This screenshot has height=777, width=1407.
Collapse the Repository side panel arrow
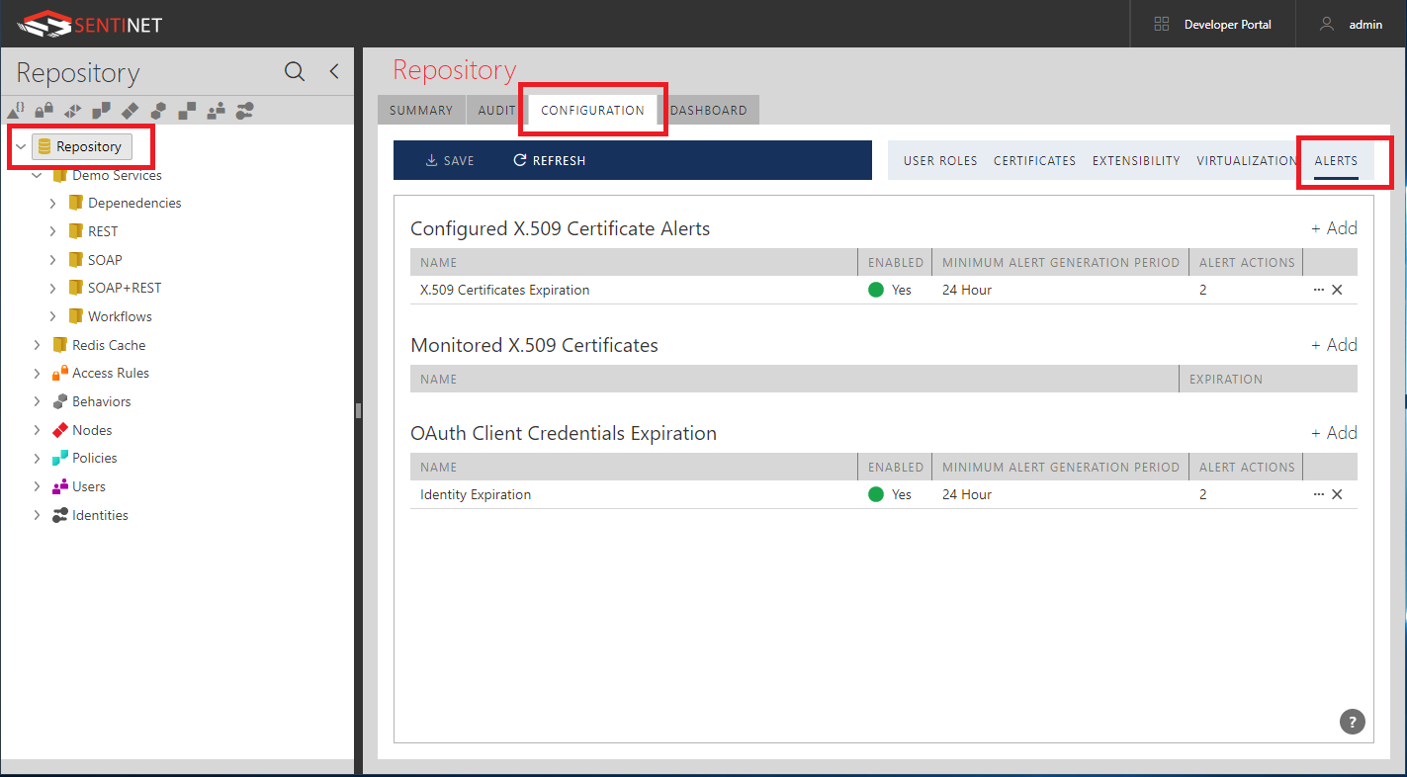tap(334, 71)
